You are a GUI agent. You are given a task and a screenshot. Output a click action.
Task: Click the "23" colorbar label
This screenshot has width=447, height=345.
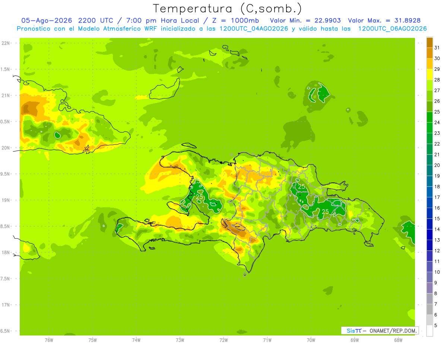pyautogui.click(x=437, y=133)
